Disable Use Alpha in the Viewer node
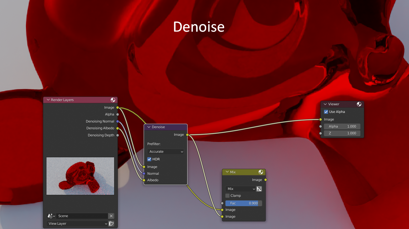This screenshot has width=409, height=229. [x=326, y=112]
